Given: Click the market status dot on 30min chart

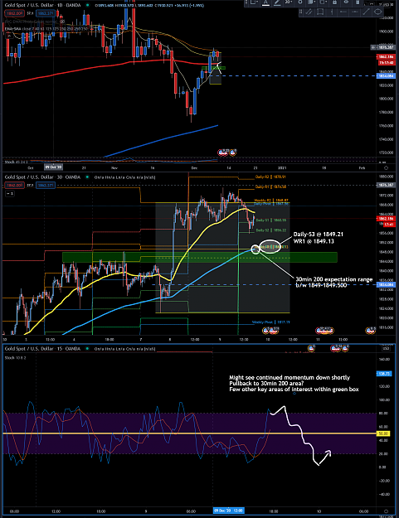Looking at the screenshot, I should click(87, 177).
